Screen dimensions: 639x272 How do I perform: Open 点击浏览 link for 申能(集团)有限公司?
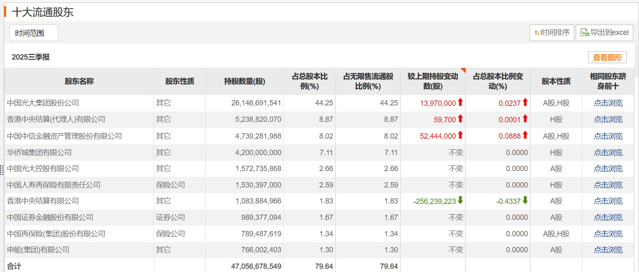pyautogui.click(x=608, y=250)
